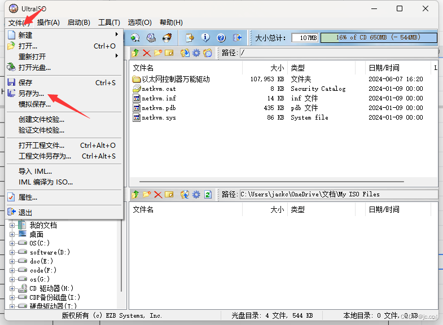Expand the software(D:) drive node

pyautogui.click(x=12, y=252)
